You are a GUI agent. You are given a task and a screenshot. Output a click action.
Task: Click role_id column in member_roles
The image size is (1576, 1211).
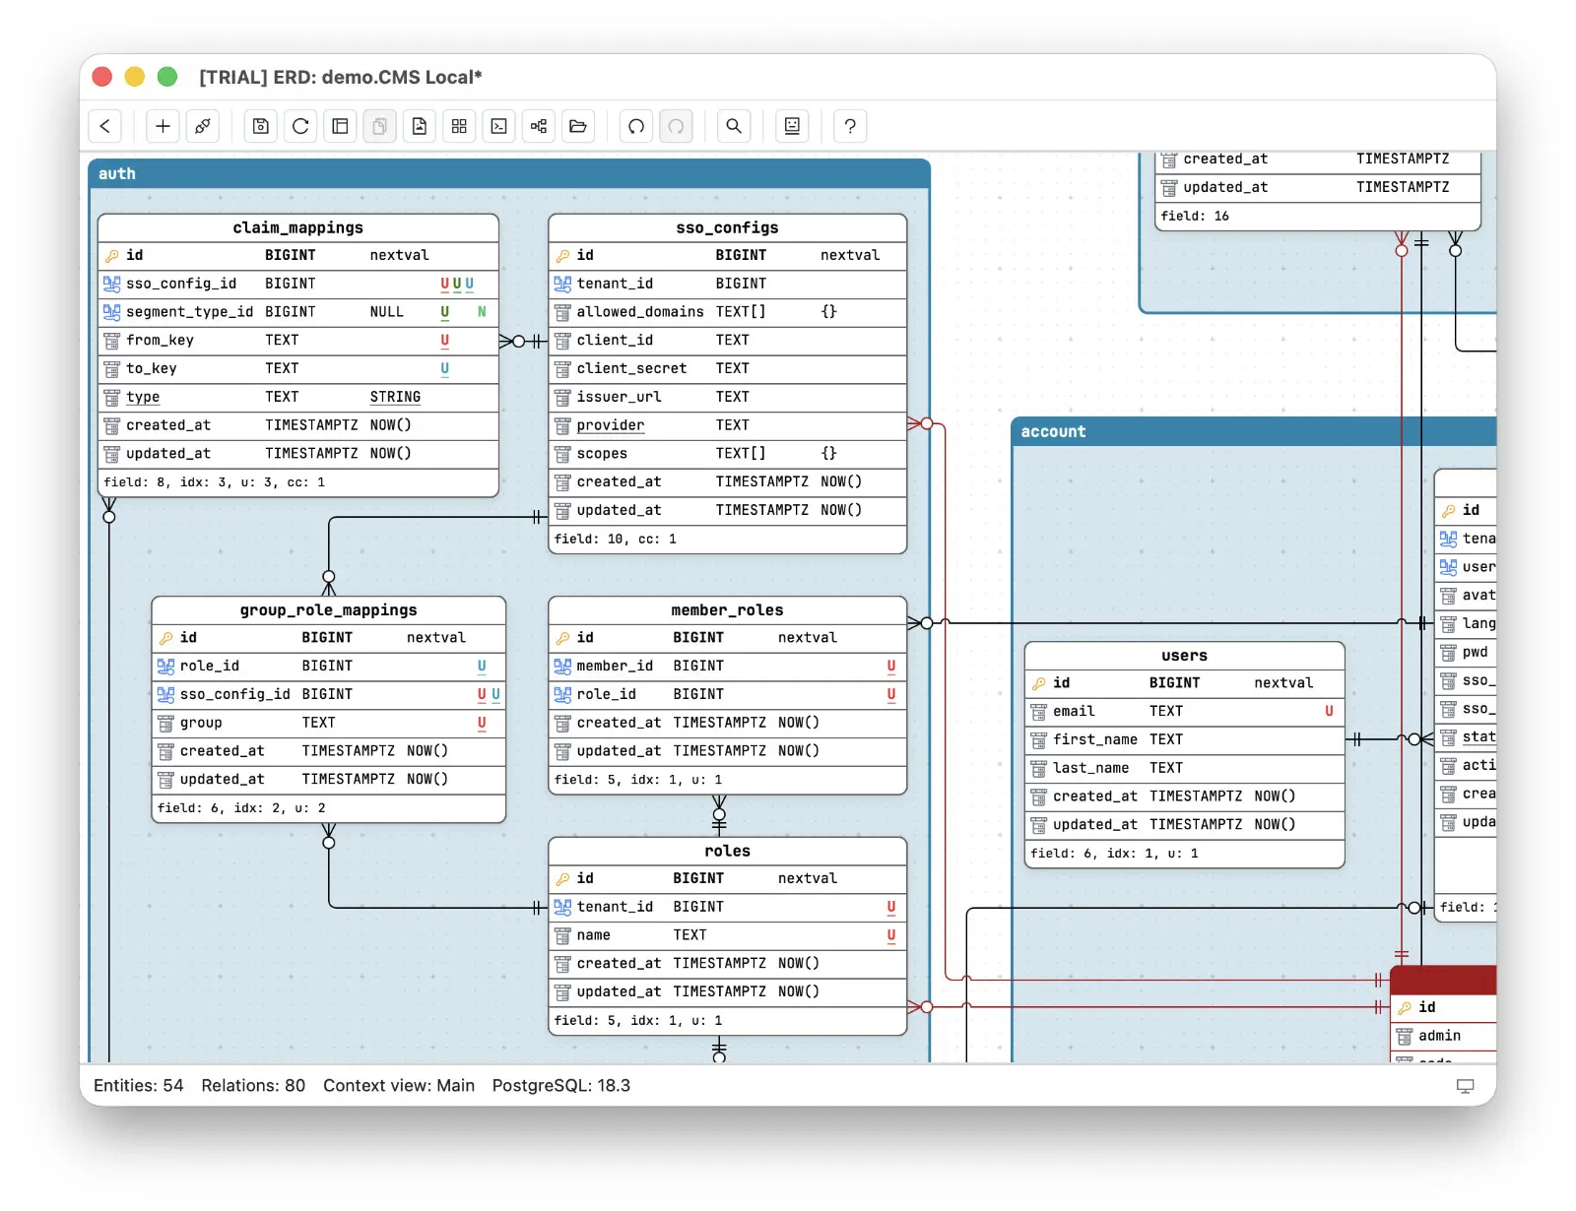728,695
